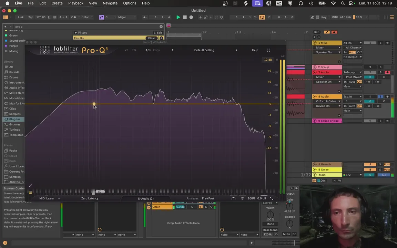Open the Ext. In input dropdown

pyautogui.click(x=352, y=96)
